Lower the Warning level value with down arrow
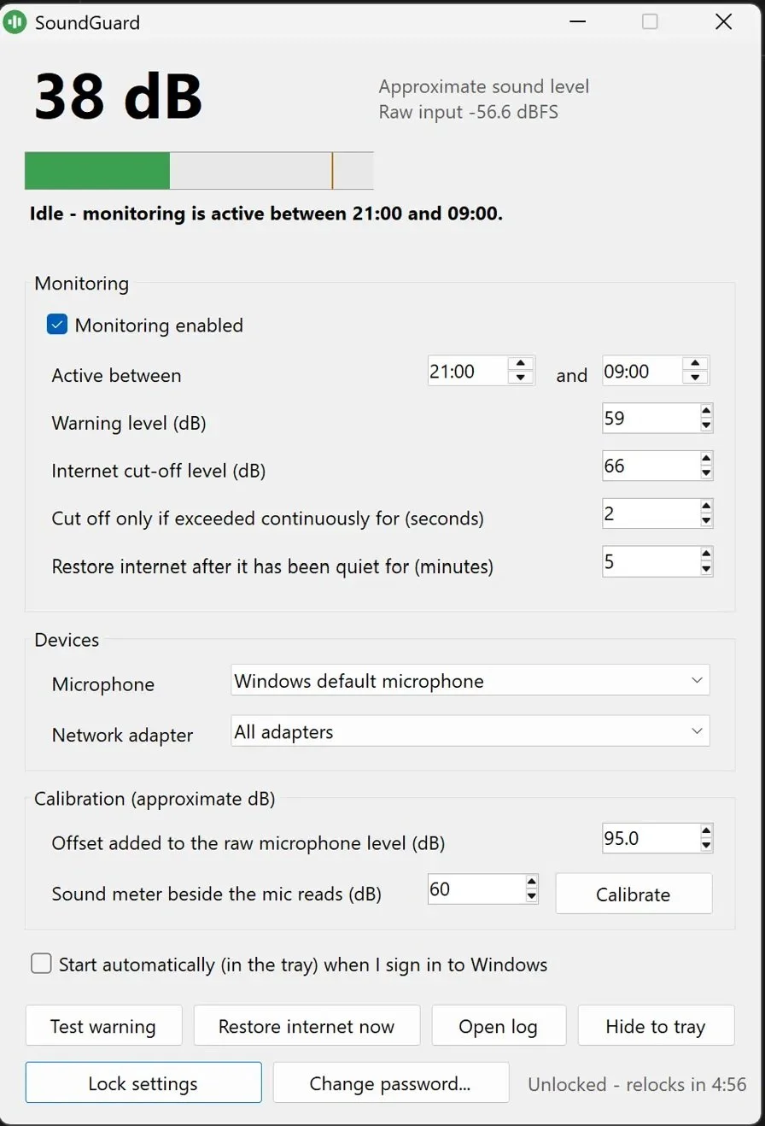Screen dimensions: 765x1126 706,425
